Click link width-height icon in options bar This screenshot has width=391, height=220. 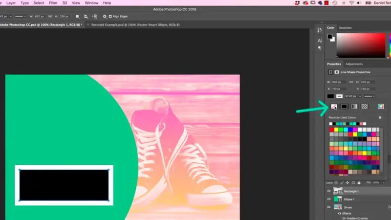click(x=50, y=17)
